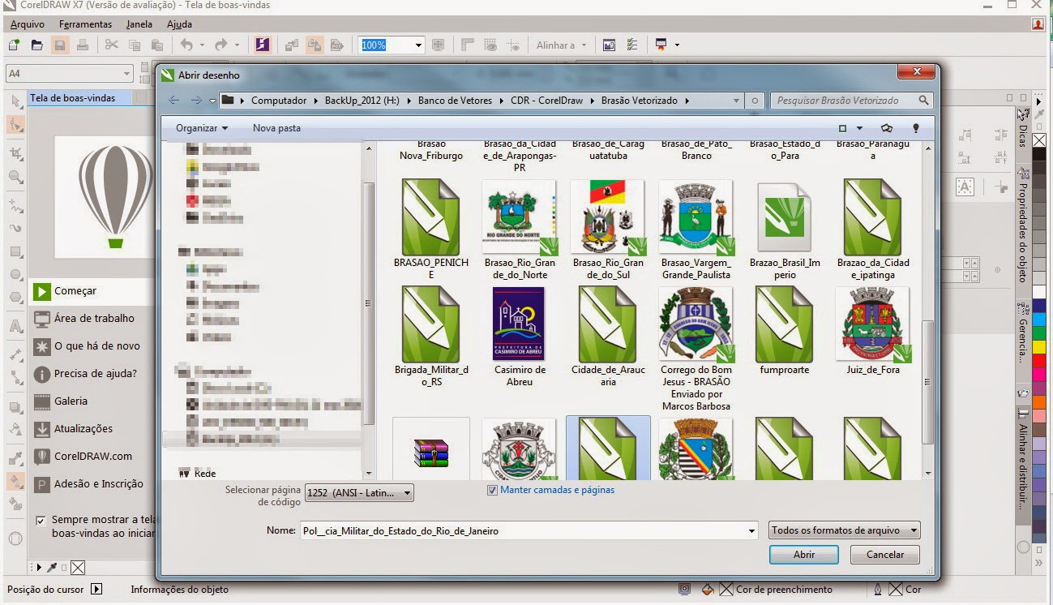Open the Ajuda menu
This screenshot has height=605, width=1053.
[179, 24]
